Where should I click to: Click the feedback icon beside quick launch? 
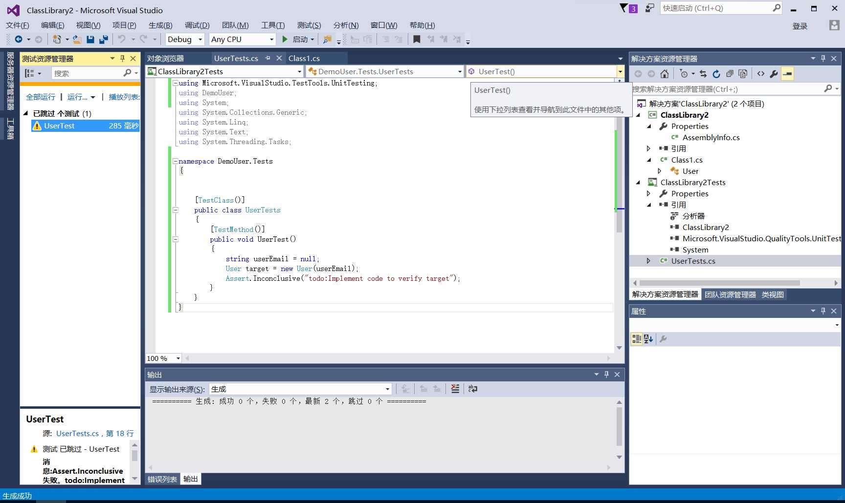(x=649, y=8)
